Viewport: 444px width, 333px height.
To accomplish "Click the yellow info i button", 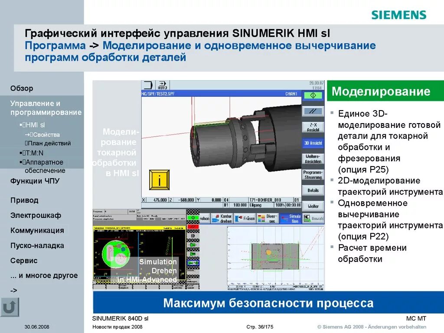I will (160, 180).
